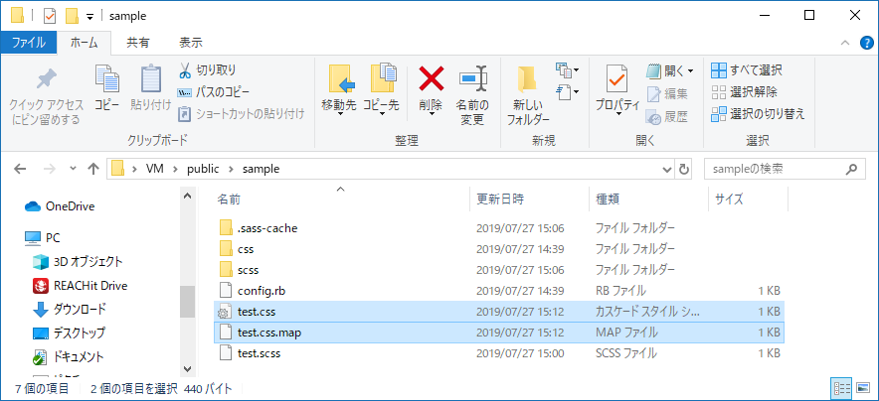Open the New item dropdown icon

click(x=568, y=69)
